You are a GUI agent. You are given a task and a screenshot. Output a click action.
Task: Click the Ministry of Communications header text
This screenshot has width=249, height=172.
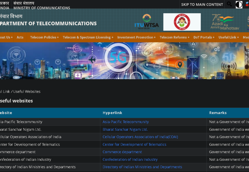[x=41, y=8]
